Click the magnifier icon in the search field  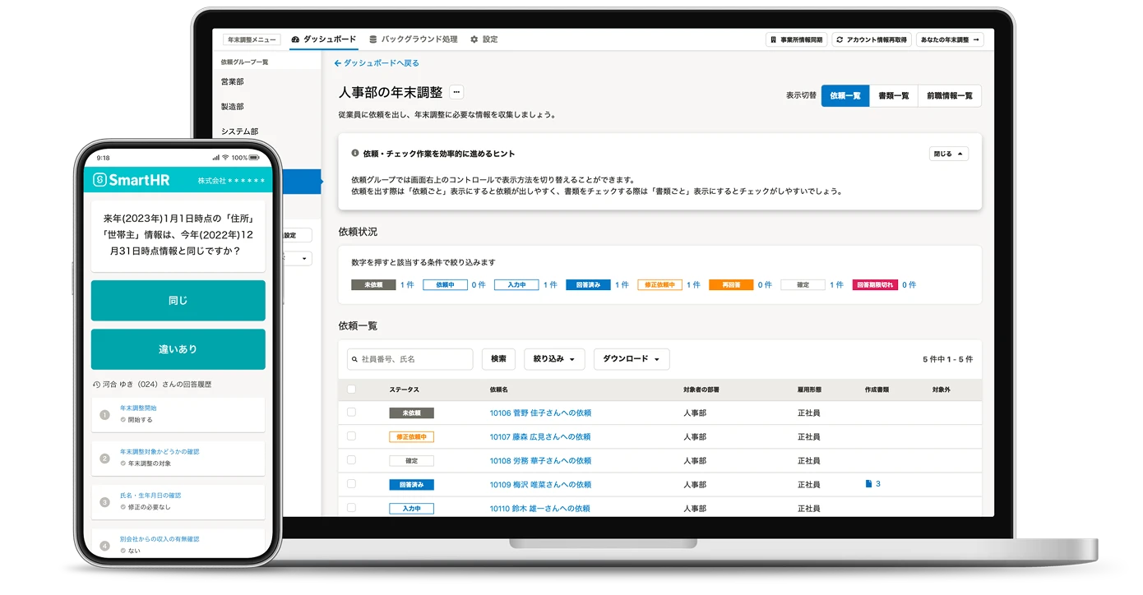click(x=355, y=359)
